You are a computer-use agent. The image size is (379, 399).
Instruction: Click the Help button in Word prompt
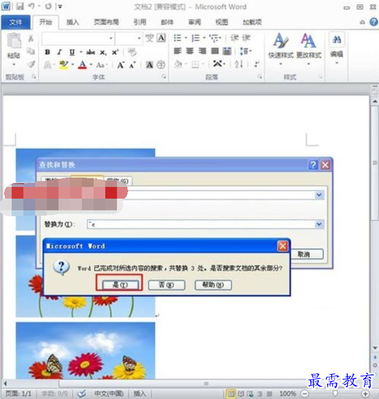pyautogui.click(x=213, y=285)
